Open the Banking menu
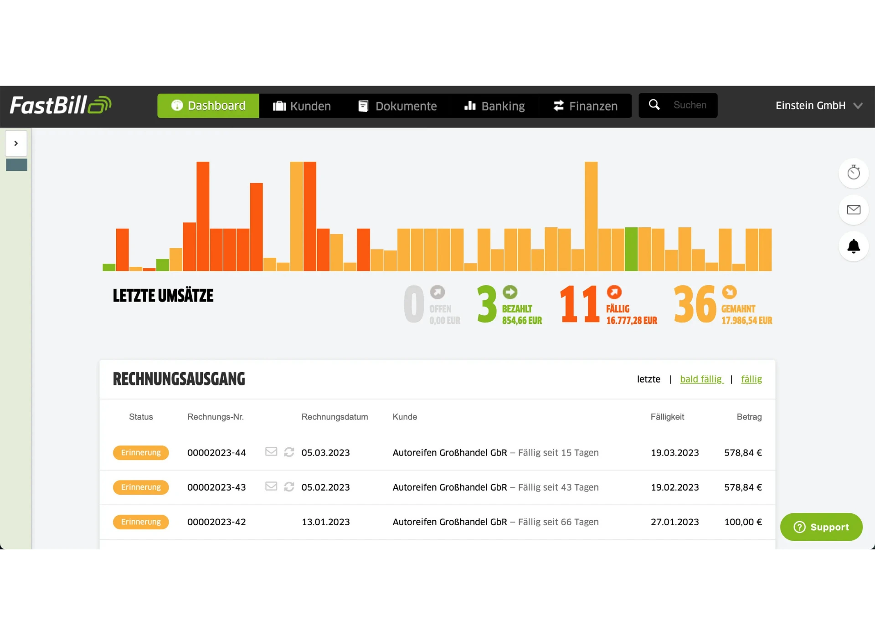The width and height of the screenshot is (875, 635). pyautogui.click(x=494, y=106)
